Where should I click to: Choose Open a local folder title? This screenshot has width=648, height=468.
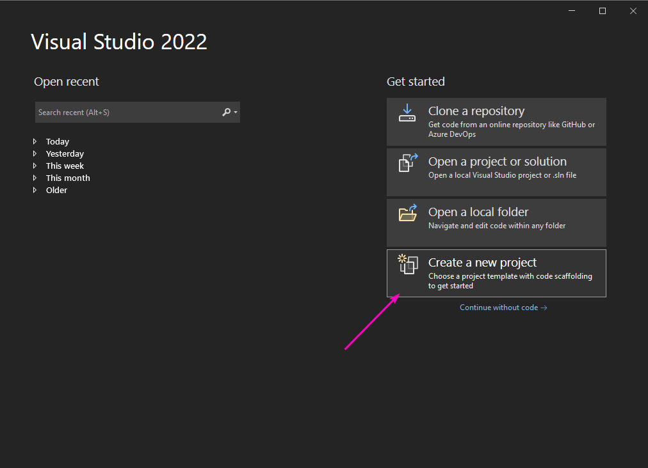pos(478,212)
